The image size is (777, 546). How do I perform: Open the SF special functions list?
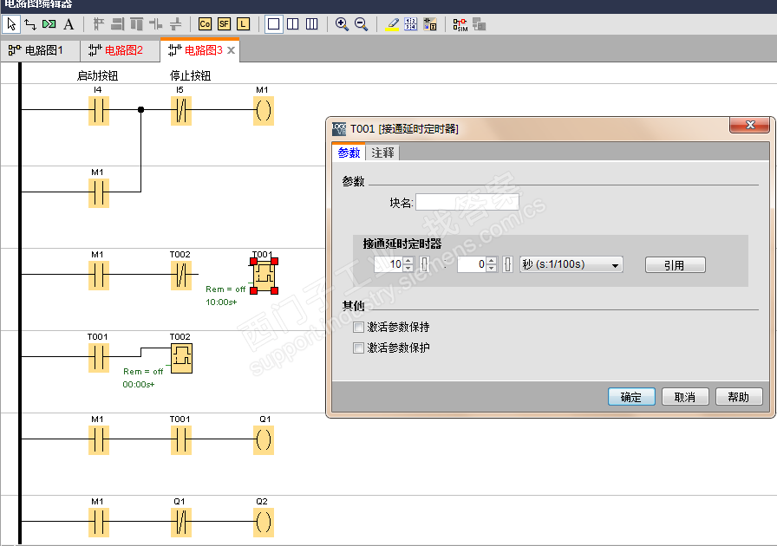[x=224, y=23]
